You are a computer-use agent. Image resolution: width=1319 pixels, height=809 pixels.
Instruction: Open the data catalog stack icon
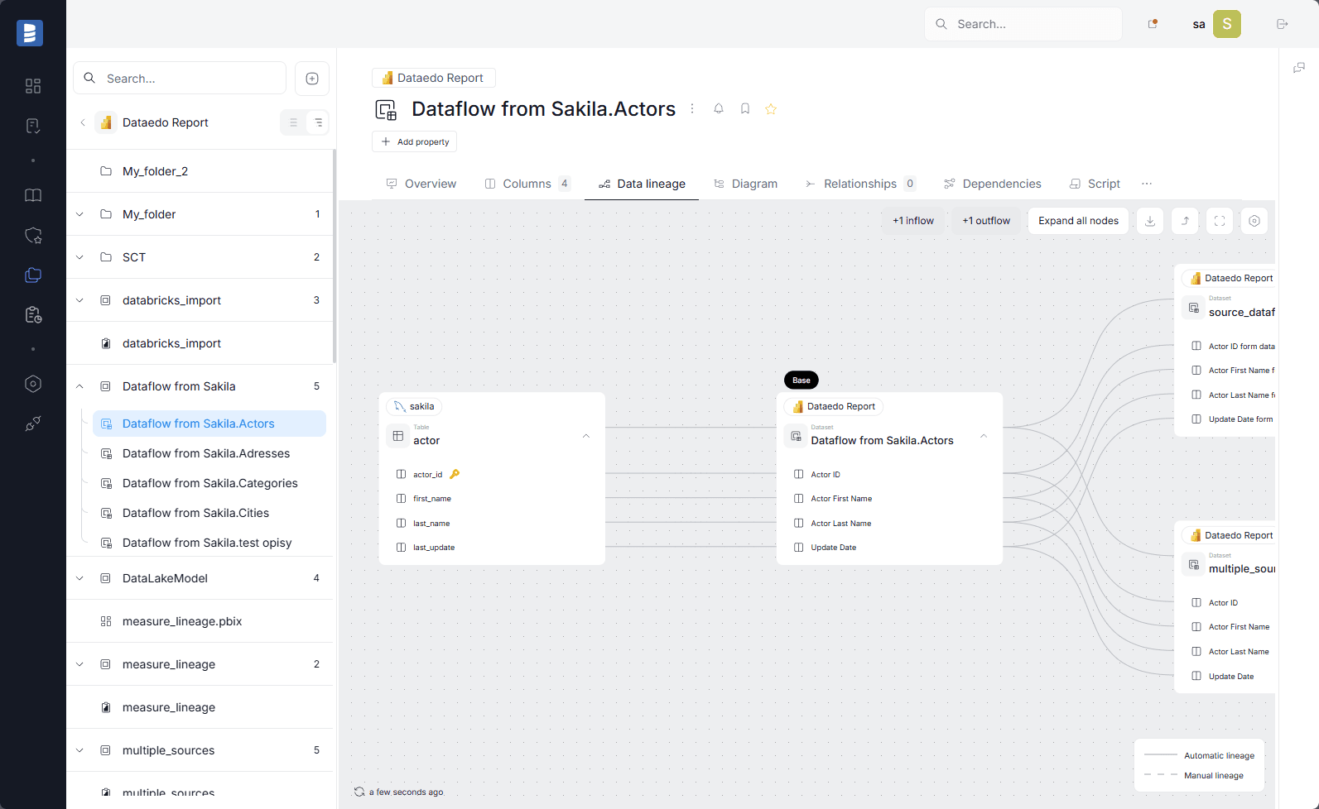pyautogui.click(x=33, y=275)
